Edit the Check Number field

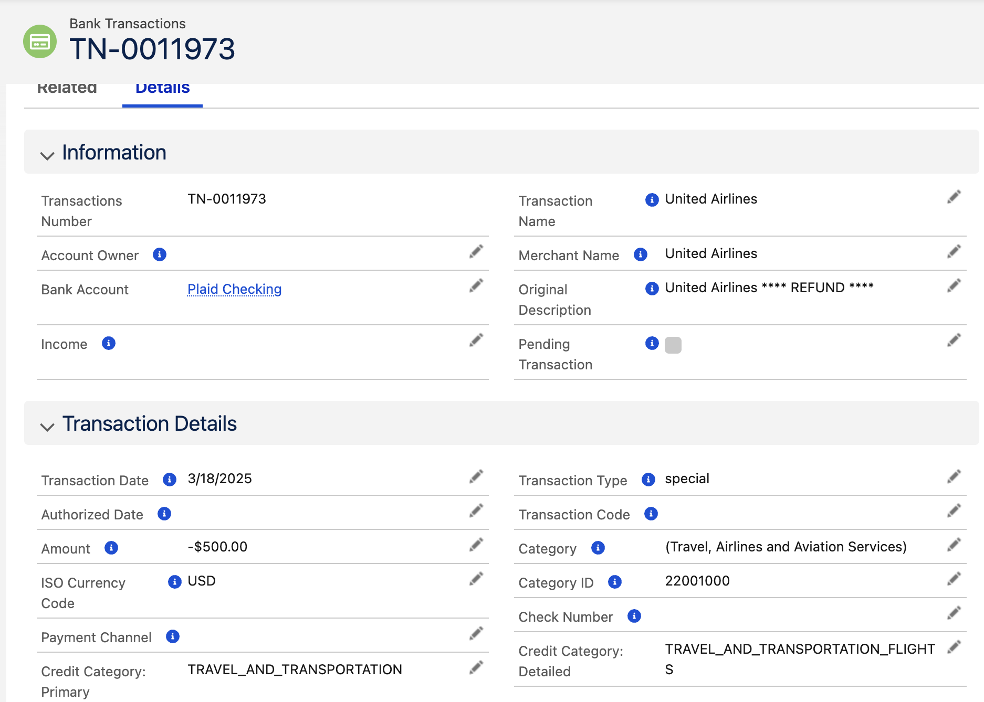pos(954,613)
